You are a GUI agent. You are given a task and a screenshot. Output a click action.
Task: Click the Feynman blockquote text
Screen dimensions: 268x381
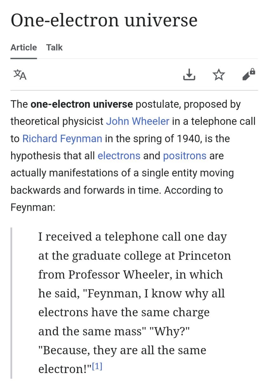pos(134,303)
